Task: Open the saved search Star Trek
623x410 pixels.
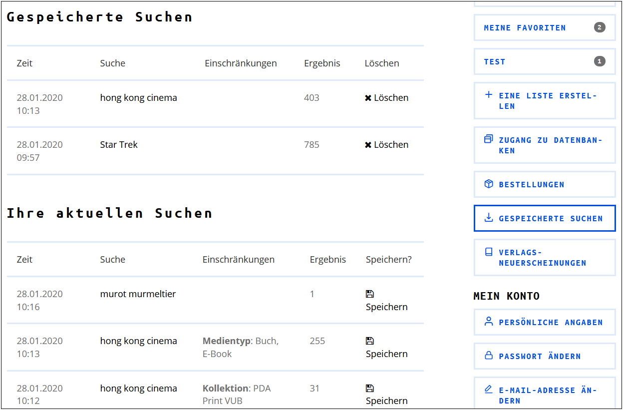Action: coord(119,145)
